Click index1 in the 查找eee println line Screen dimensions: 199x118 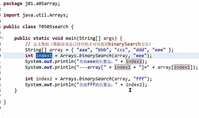pyautogui.click(x=134, y=62)
